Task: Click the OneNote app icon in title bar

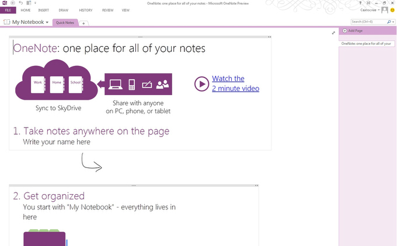Action: pos(5,3)
